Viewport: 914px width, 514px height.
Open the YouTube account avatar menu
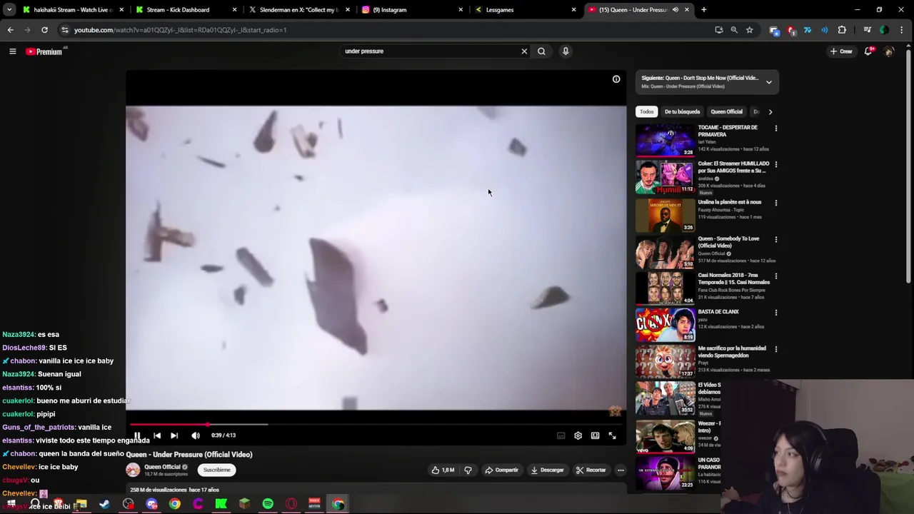889,51
